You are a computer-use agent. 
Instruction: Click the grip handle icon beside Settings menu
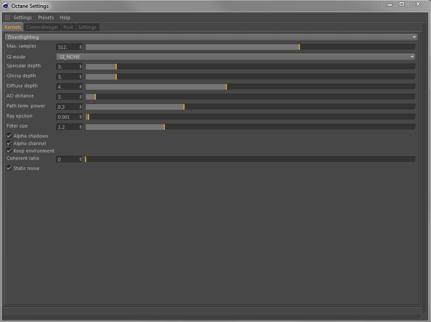tap(7, 17)
